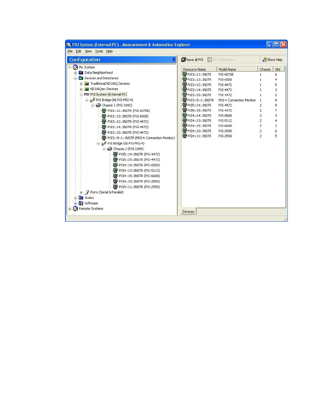Select tree item PXI5::14::INSTR (PXI-4472)
The image size is (316, 407).
[x=139, y=154]
